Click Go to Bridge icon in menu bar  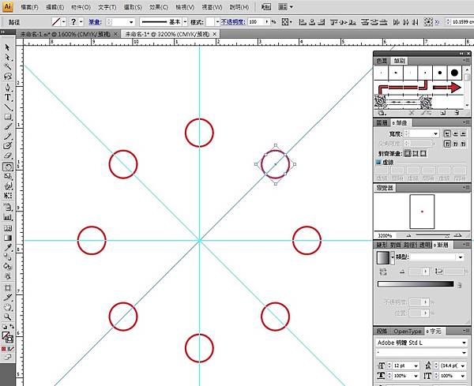coord(266,6)
